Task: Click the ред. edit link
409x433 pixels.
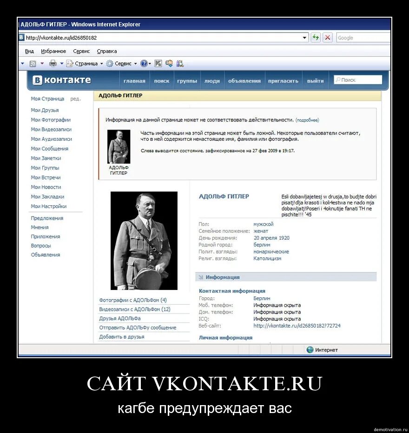Action: click(x=75, y=98)
